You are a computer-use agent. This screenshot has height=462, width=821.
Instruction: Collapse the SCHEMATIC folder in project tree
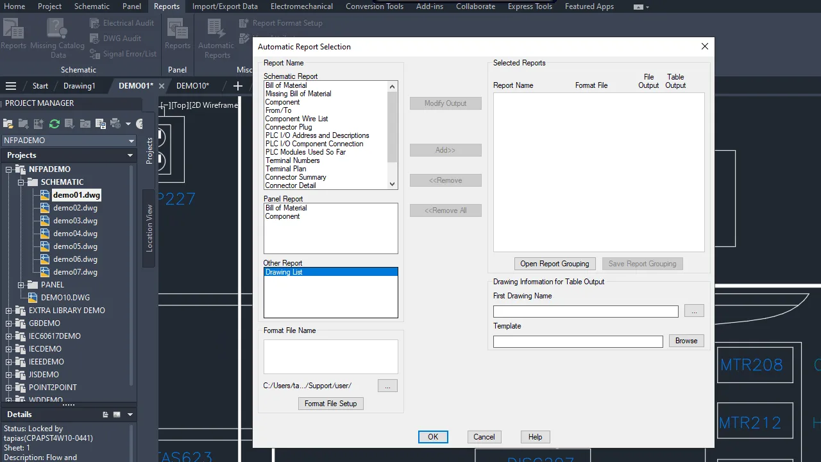click(21, 182)
